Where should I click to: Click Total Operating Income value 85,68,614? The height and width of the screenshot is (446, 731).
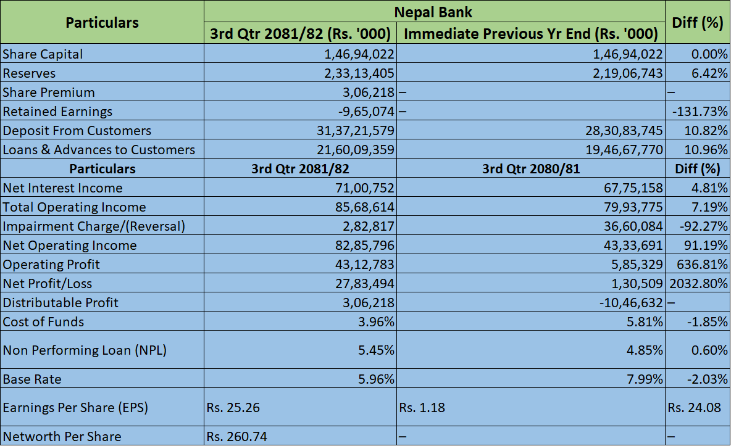click(364, 207)
